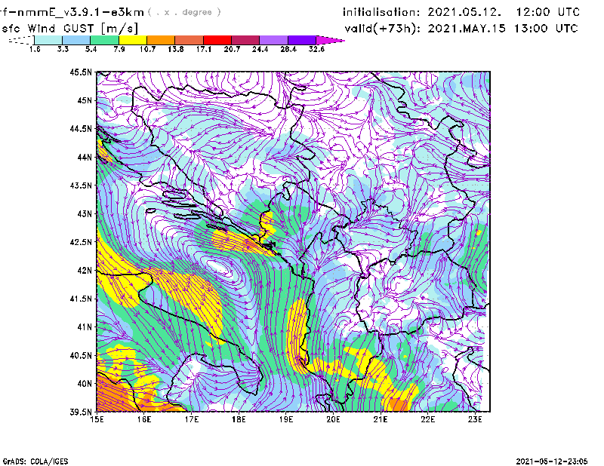This screenshot has height=466, width=604.
Task: Click the violet 28.4–32.6 legend swatch
Action: [x=301, y=40]
